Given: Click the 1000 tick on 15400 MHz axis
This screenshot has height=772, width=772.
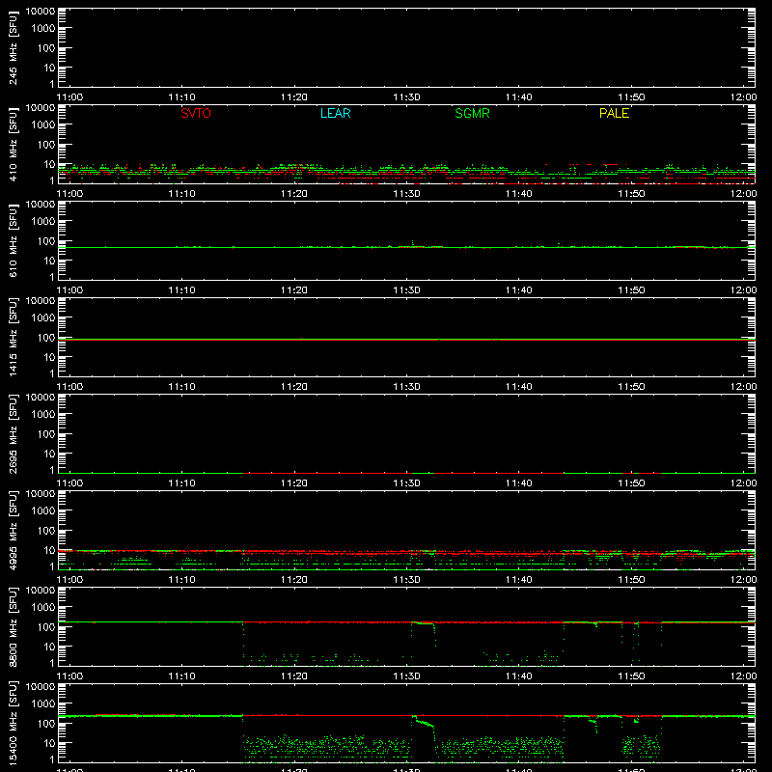Looking at the screenshot, I should 43,704.
